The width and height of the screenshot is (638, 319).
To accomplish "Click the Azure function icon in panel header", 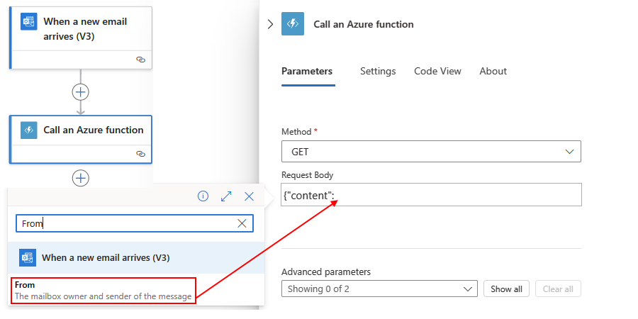I will tap(293, 24).
